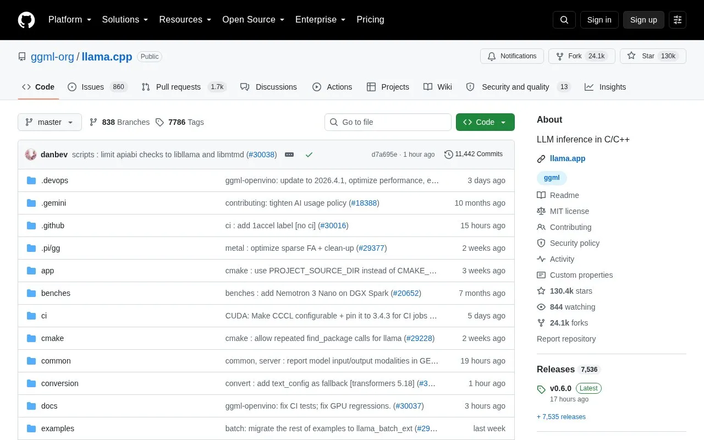This screenshot has width=704, height=440.
Task: Expand the Solutions menu
Action: pyautogui.click(x=125, y=20)
